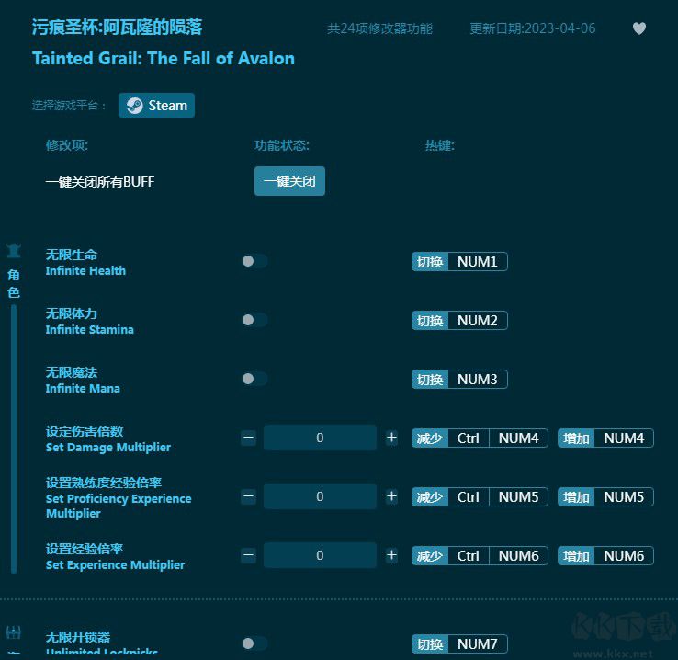The height and width of the screenshot is (660, 678).
Task: Click the 切换 NUM1 hotkey for Infinite Health
Action: (459, 262)
